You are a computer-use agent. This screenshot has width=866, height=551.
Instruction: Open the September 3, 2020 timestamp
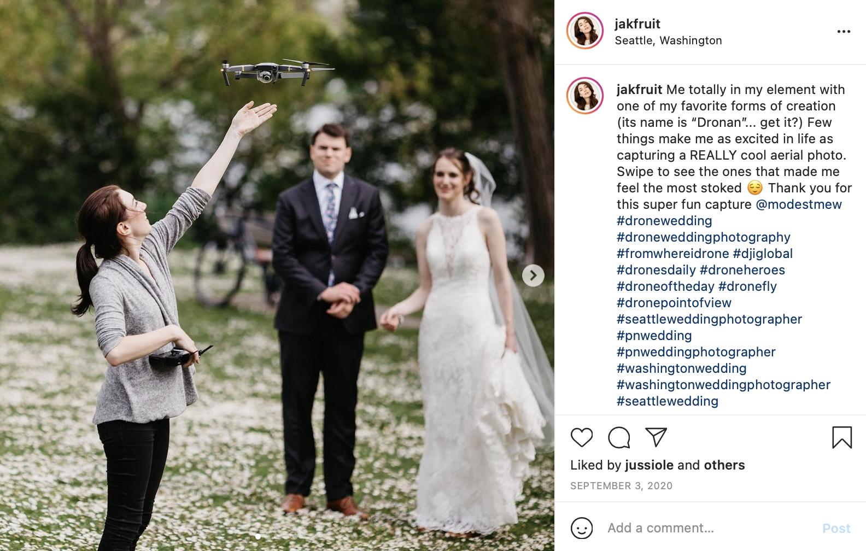click(x=621, y=485)
